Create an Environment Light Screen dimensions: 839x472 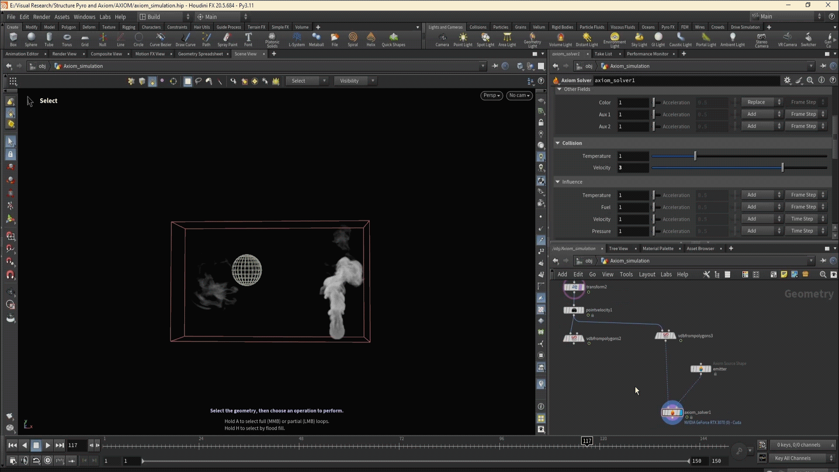(x=614, y=39)
